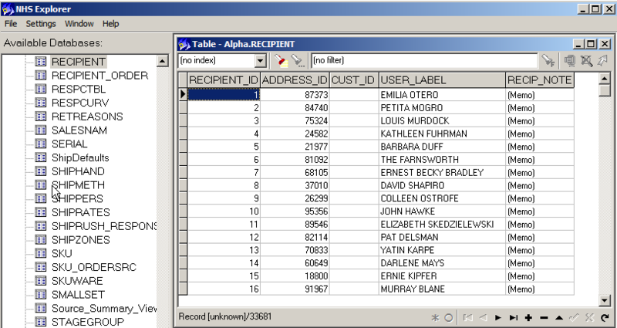Select SHIPMETH table in tree
617x328 pixels.
point(78,185)
